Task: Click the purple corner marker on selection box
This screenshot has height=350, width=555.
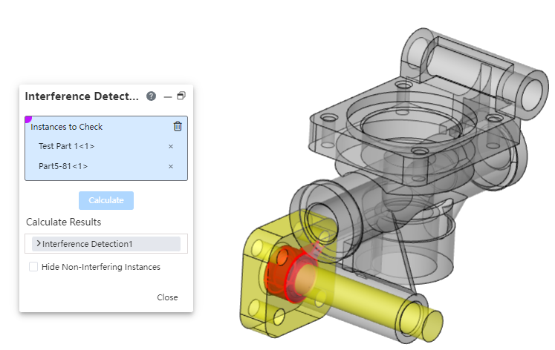Action: point(27,119)
